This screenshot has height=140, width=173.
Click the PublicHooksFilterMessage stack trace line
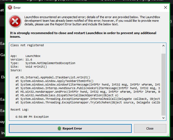88,88
